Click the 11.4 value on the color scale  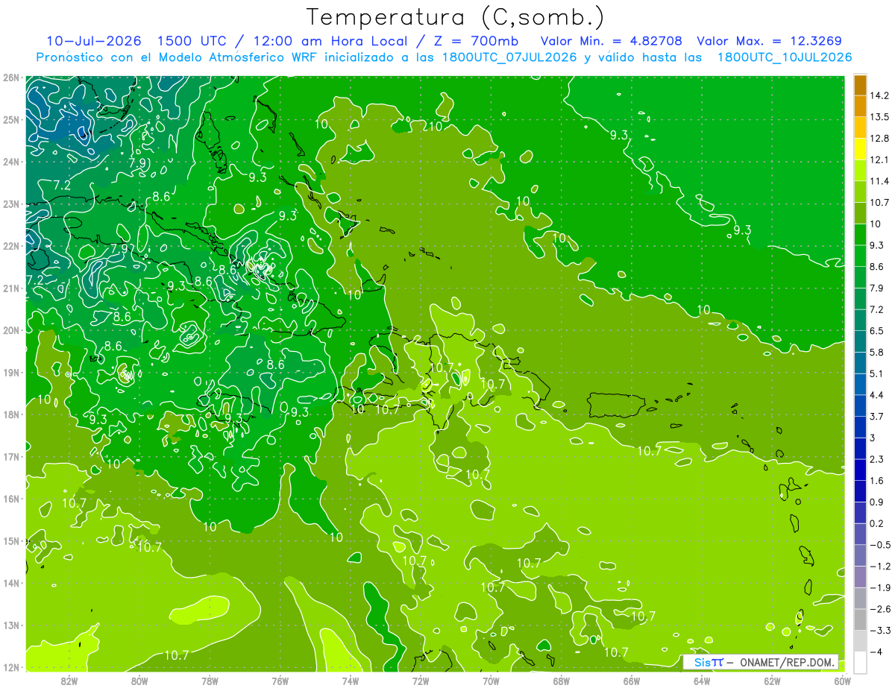point(879,181)
